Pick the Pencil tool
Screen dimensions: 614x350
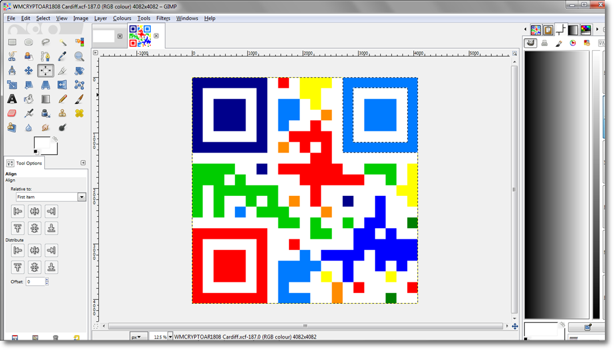pyautogui.click(x=63, y=99)
